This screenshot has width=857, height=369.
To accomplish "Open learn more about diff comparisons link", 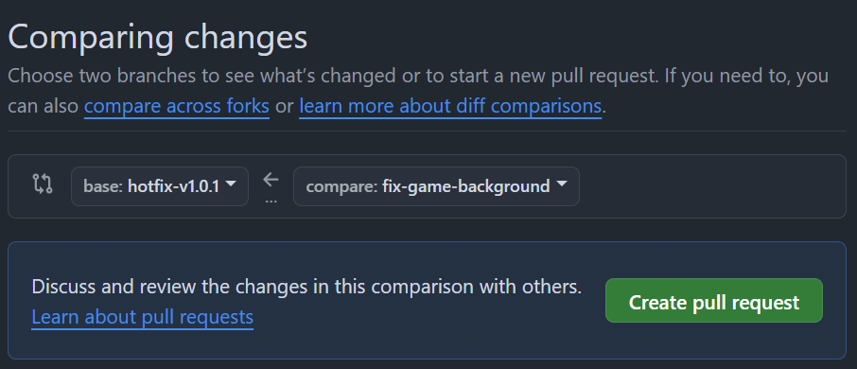I will pyautogui.click(x=450, y=106).
